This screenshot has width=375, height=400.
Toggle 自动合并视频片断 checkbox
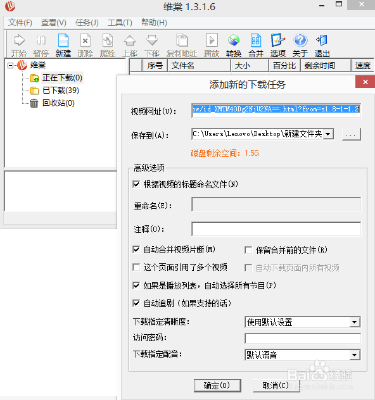136,249
